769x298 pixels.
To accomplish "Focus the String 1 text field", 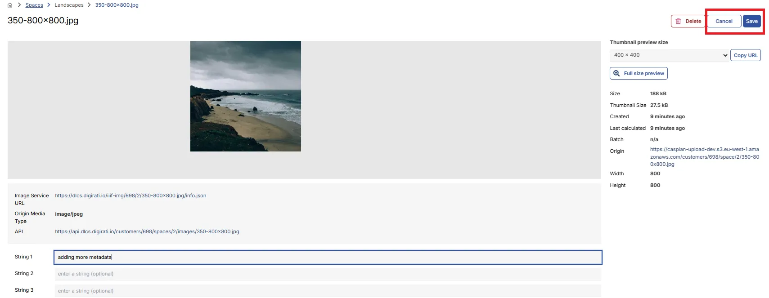I will pos(328,257).
